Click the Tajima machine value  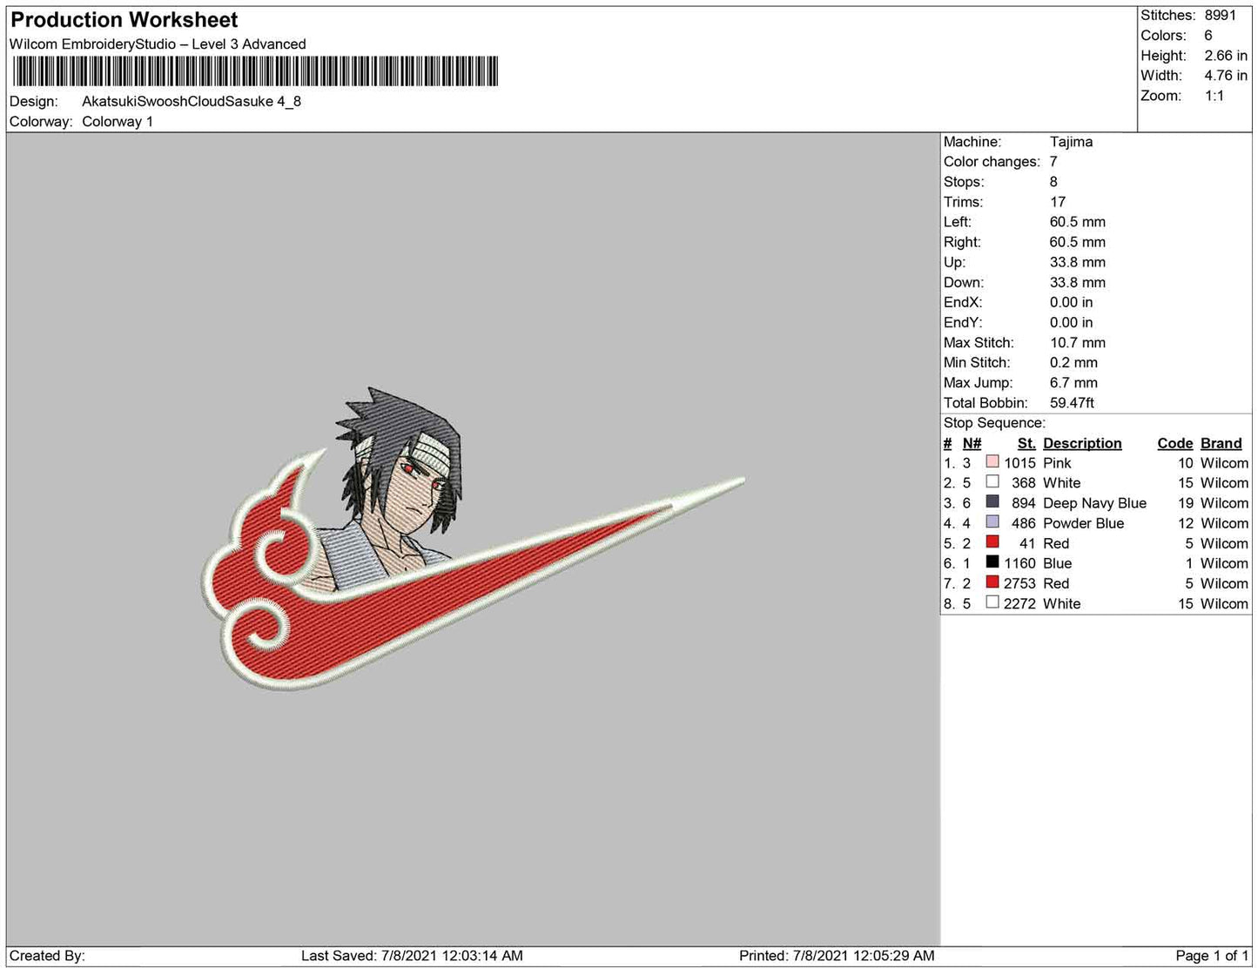pos(1071,141)
